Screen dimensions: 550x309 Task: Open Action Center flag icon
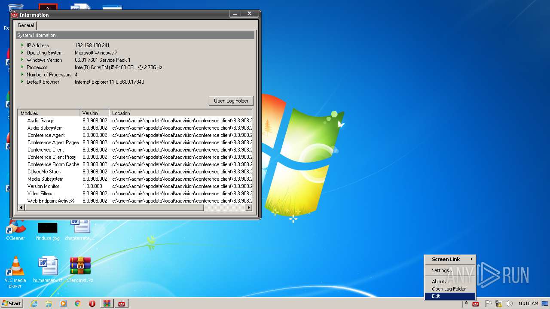(488, 303)
